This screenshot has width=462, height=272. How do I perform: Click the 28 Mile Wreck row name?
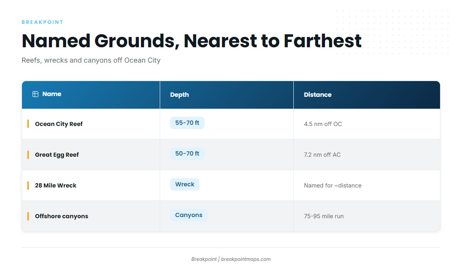point(56,186)
